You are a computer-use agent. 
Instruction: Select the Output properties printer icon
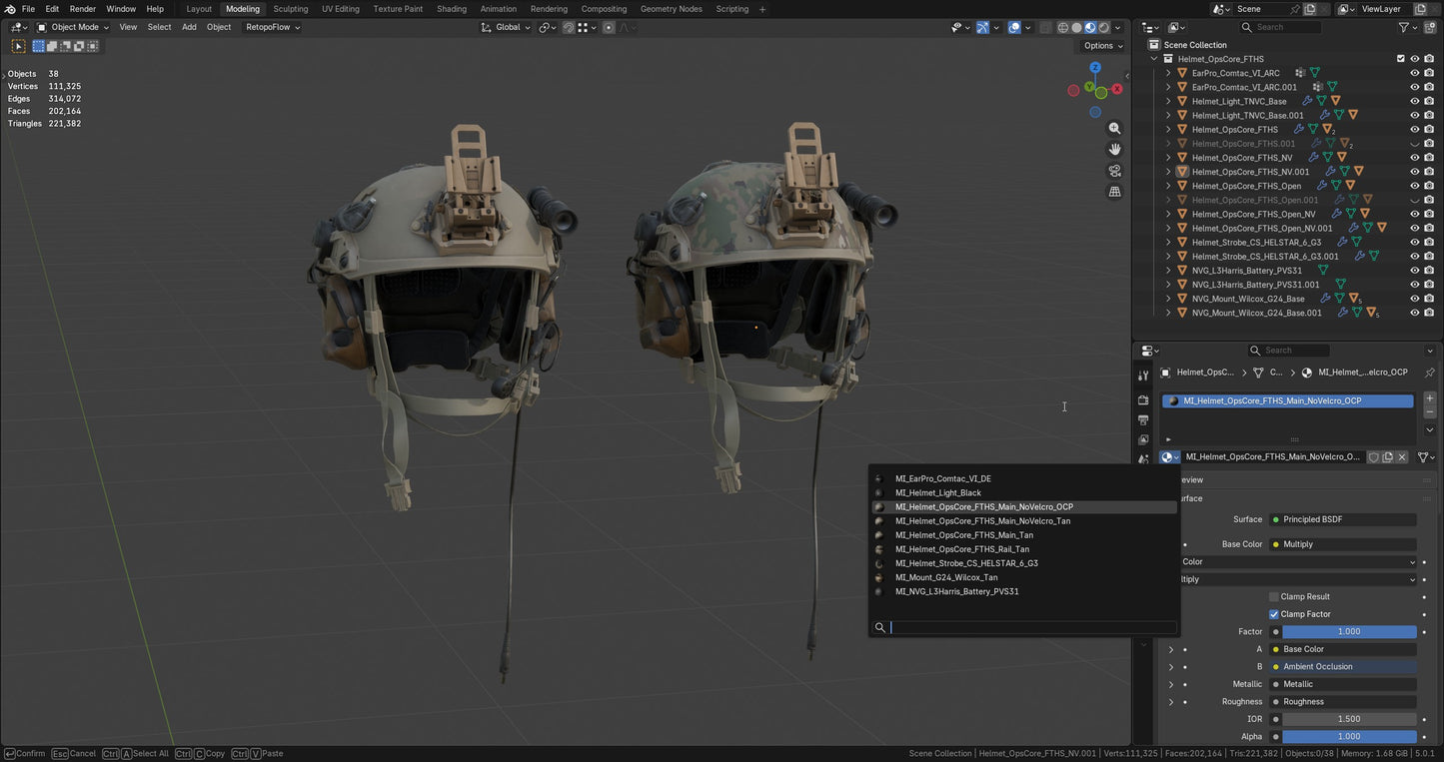[x=1142, y=419]
